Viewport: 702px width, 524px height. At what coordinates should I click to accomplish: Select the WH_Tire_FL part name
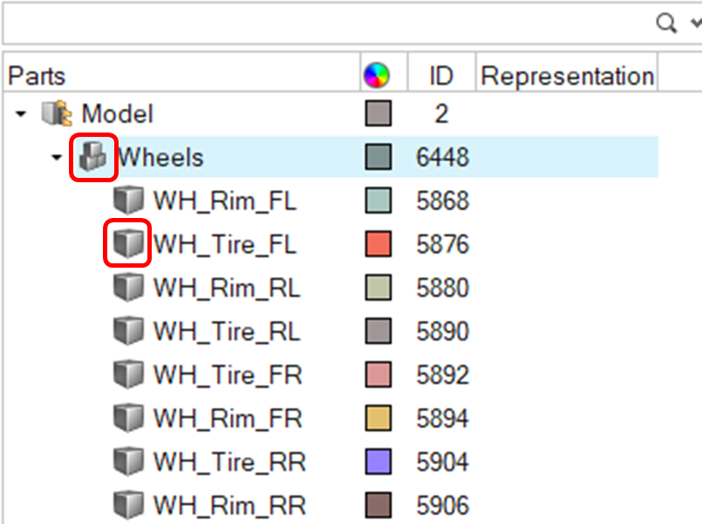point(225,244)
